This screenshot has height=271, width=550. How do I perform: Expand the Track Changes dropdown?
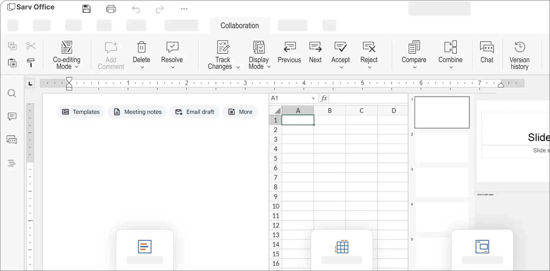pos(238,67)
